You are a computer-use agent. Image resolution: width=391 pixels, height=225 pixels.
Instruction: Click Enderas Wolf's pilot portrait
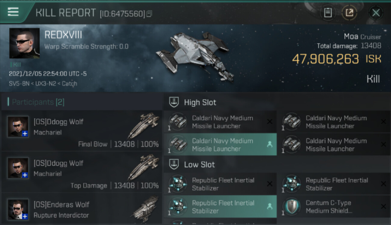pyautogui.click(x=18, y=209)
